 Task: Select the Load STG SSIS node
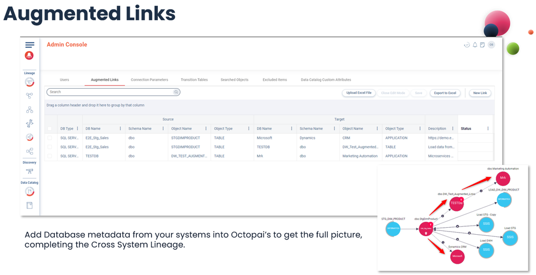pyautogui.click(x=510, y=237)
